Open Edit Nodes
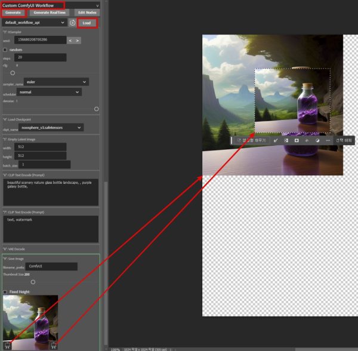Image resolution: width=358 pixels, height=351 pixels. (87, 13)
